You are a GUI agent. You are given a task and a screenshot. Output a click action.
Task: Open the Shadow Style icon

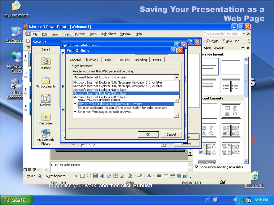pos(179,176)
